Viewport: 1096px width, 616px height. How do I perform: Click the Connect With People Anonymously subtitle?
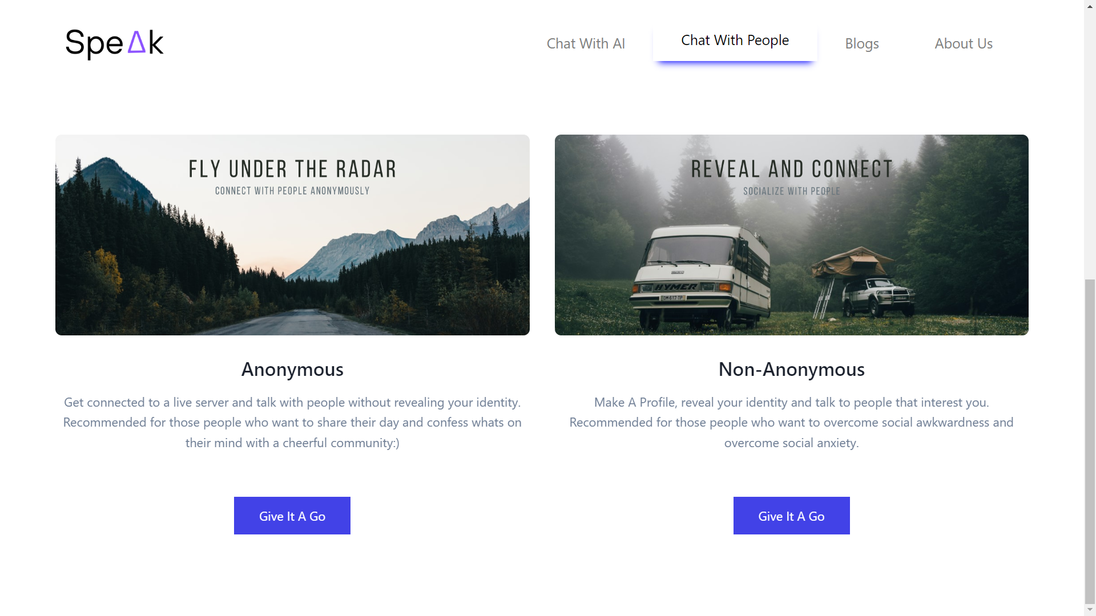[x=292, y=191]
